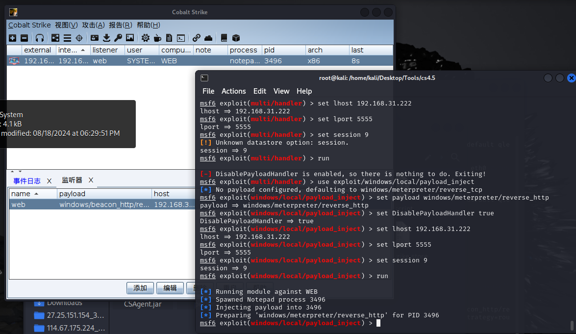Open the credentials ID card icon
Viewport: 576px width, 334px height.
point(95,38)
